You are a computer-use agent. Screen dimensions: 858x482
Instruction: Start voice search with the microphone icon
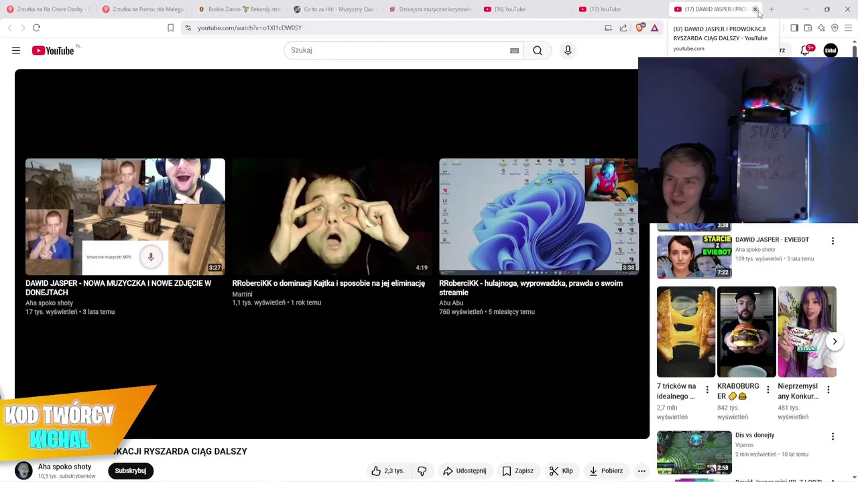click(x=568, y=50)
